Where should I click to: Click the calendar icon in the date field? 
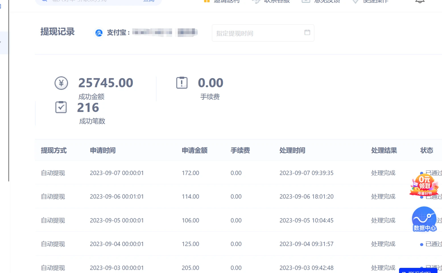pos(307,32)
